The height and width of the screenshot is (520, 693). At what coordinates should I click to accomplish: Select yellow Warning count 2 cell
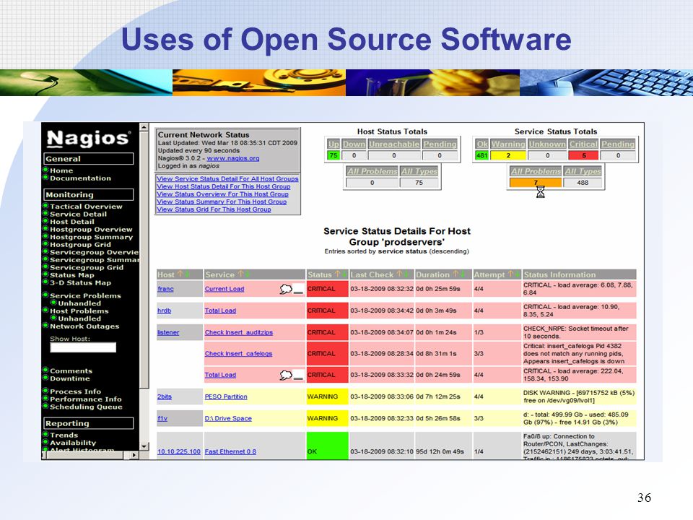[x=508, y=156]
